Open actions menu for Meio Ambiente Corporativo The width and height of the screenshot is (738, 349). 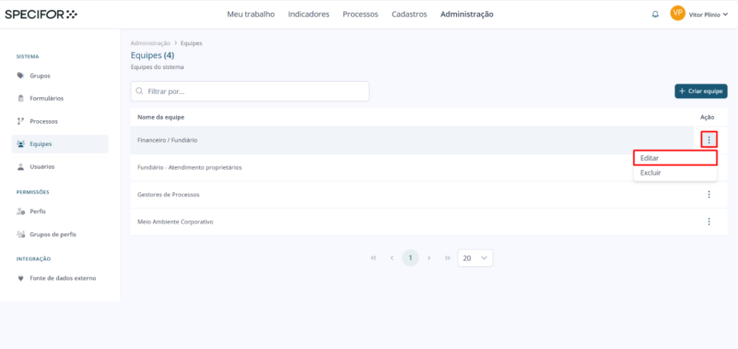point(709,222)
